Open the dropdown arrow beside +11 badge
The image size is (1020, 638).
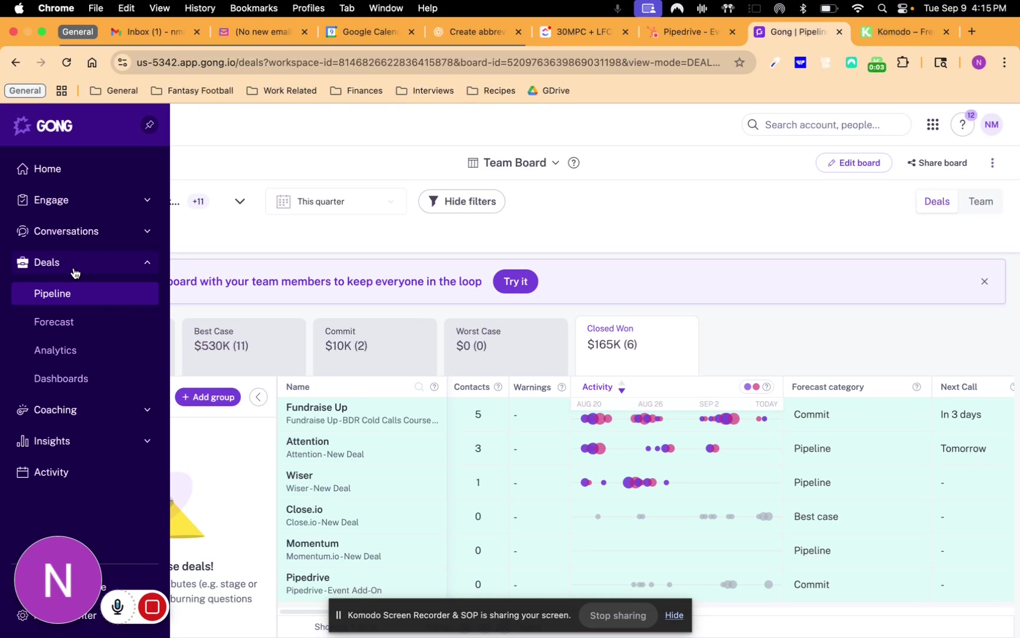point(240,201)
